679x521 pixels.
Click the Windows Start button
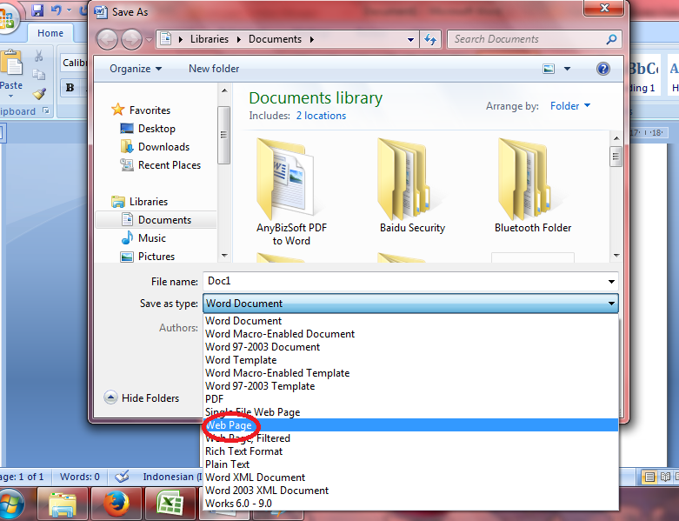(10, 505)
